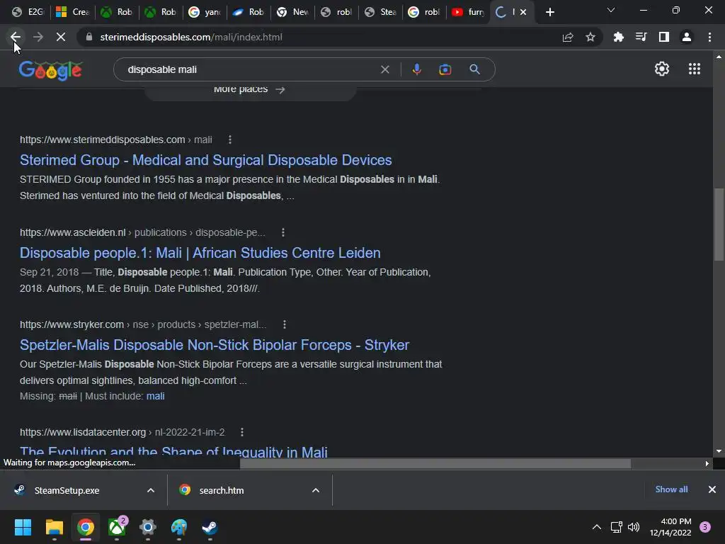
Task: Open the Chrome profile avatar
Action: [x=687, y=37]
